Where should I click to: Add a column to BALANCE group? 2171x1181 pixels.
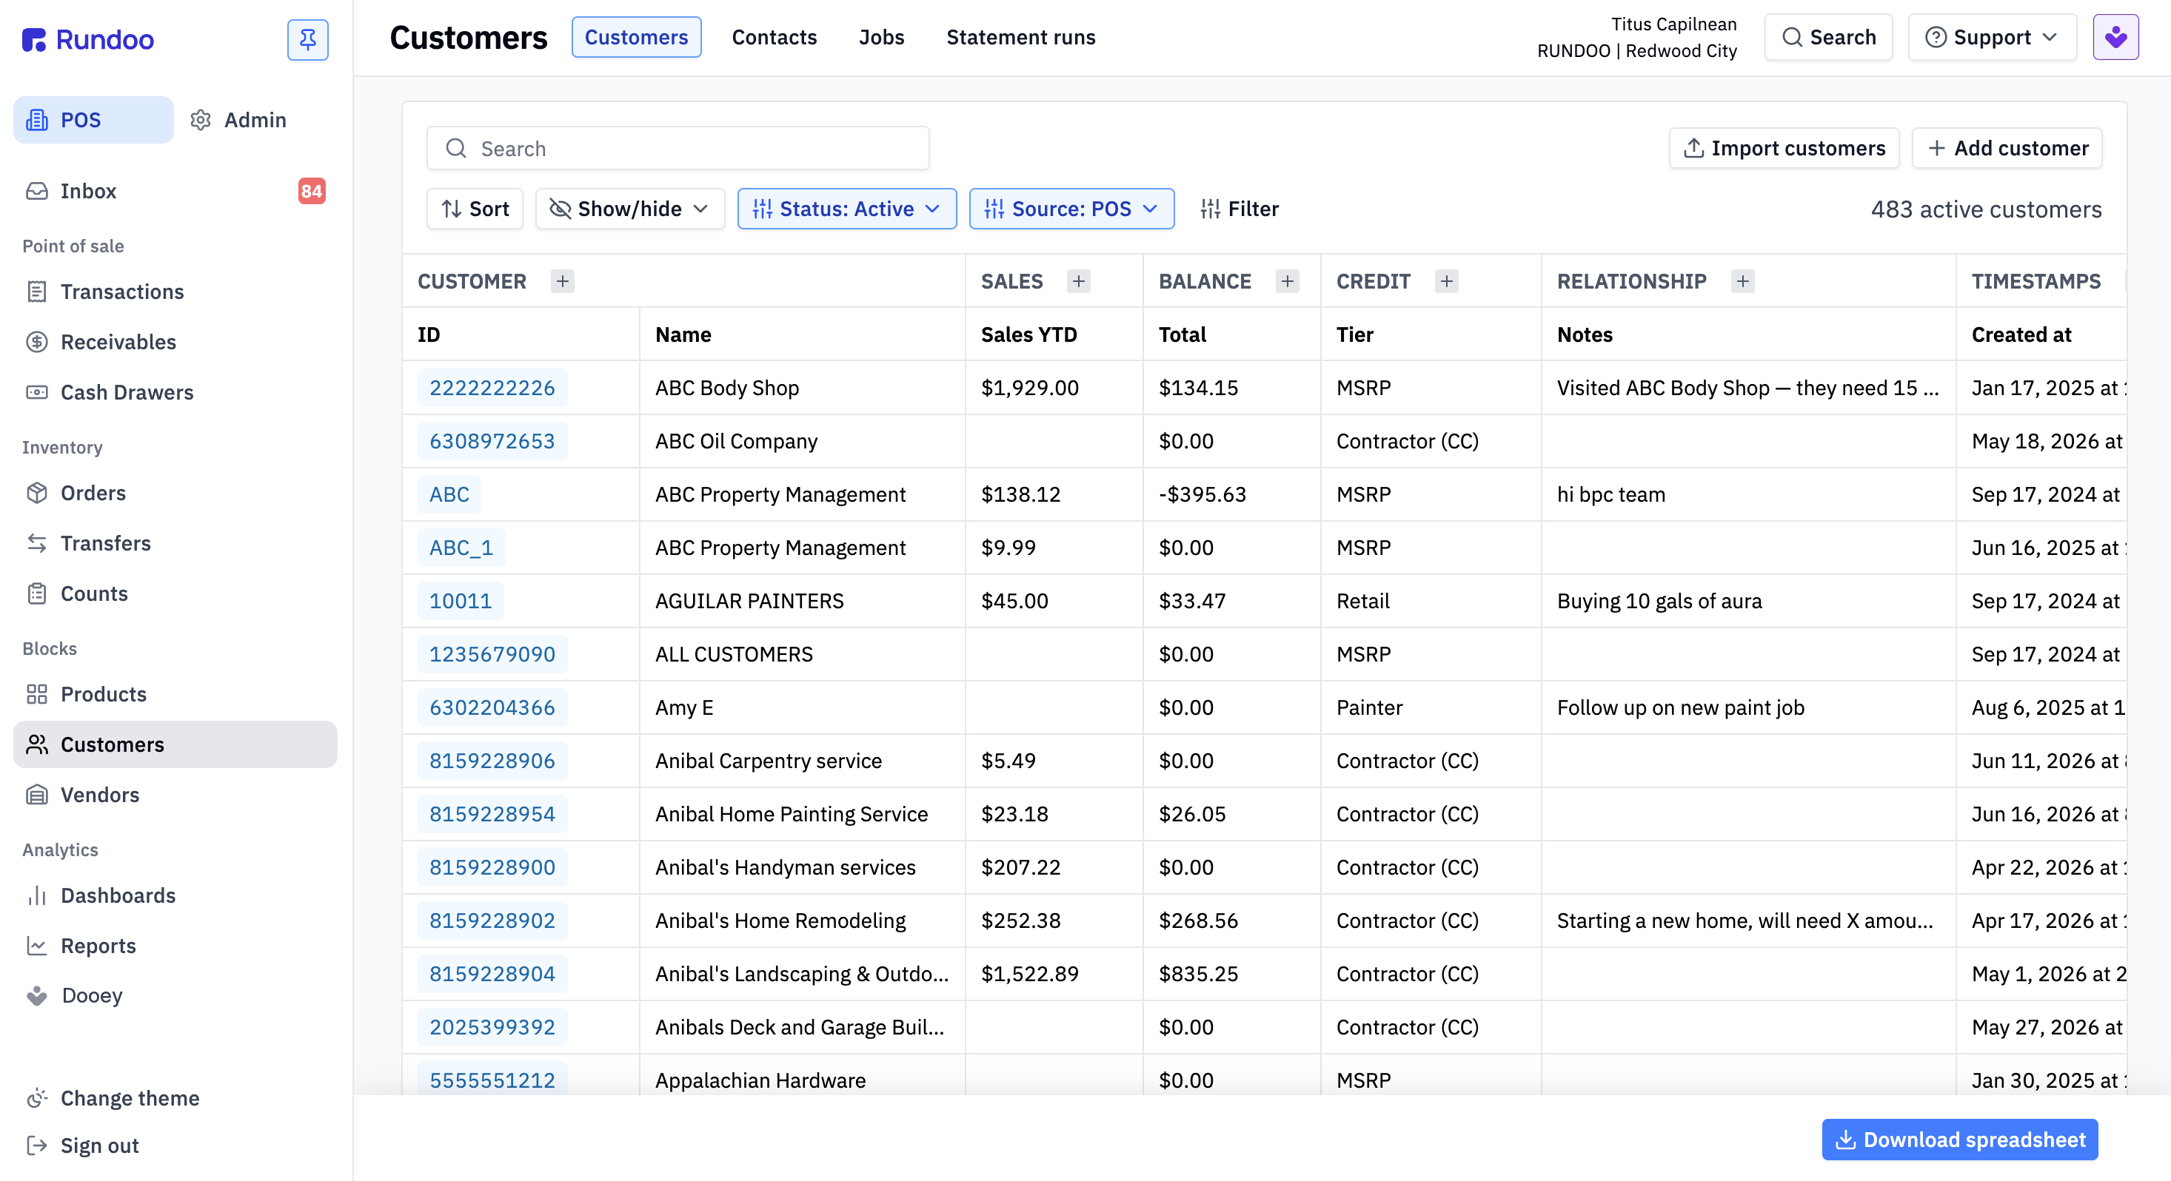(1287, 281)
